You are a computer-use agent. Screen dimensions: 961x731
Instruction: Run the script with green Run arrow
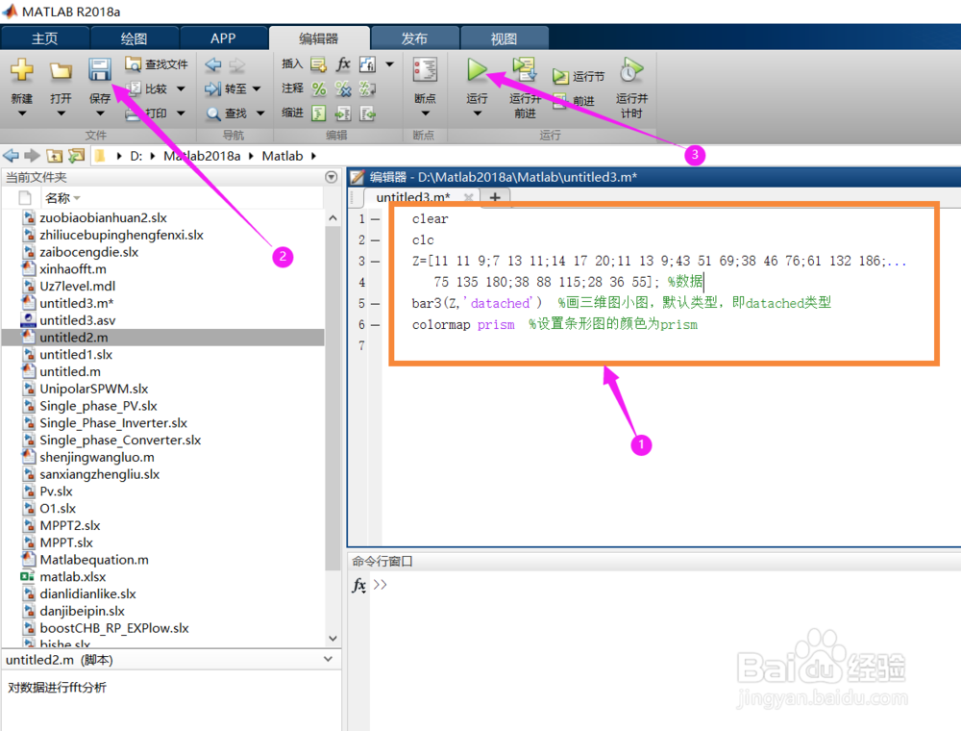click(477, 70)
